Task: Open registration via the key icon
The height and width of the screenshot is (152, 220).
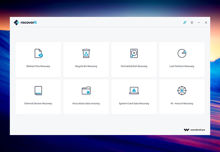Action: tap(184, 22)
